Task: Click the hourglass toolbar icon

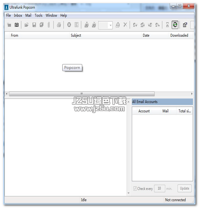Action: [x=167, y=25]
